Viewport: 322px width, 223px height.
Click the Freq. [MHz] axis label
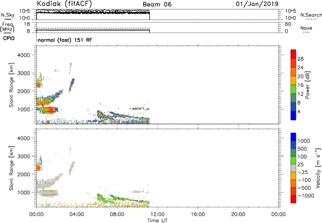[7, 27]
